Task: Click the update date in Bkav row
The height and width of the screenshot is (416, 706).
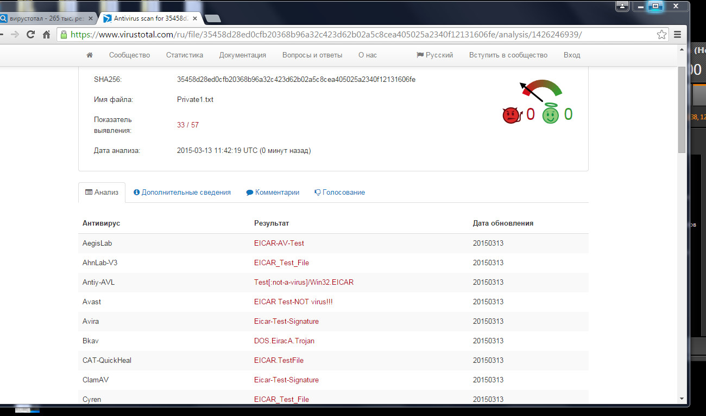Action: click(488, 341)
